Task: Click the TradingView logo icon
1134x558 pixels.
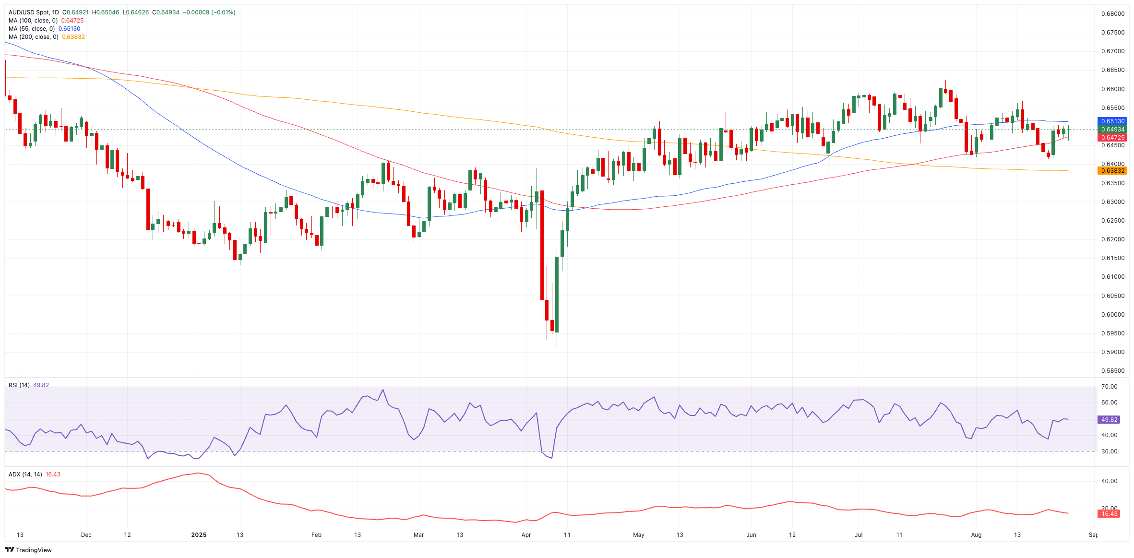Action: click(9, 550)
